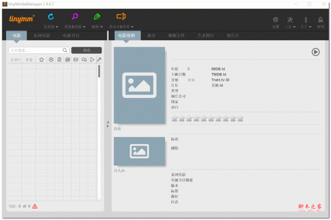Click the play triangle watched column header

click(x=92, y=59)
